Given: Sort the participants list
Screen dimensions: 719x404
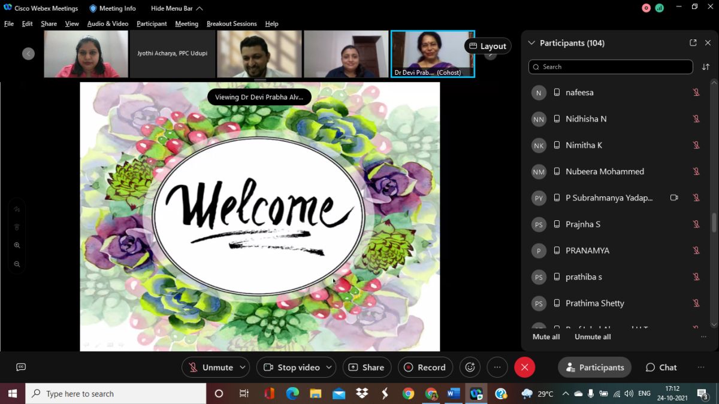Looking at the screenshot, I should click(705, 67).
